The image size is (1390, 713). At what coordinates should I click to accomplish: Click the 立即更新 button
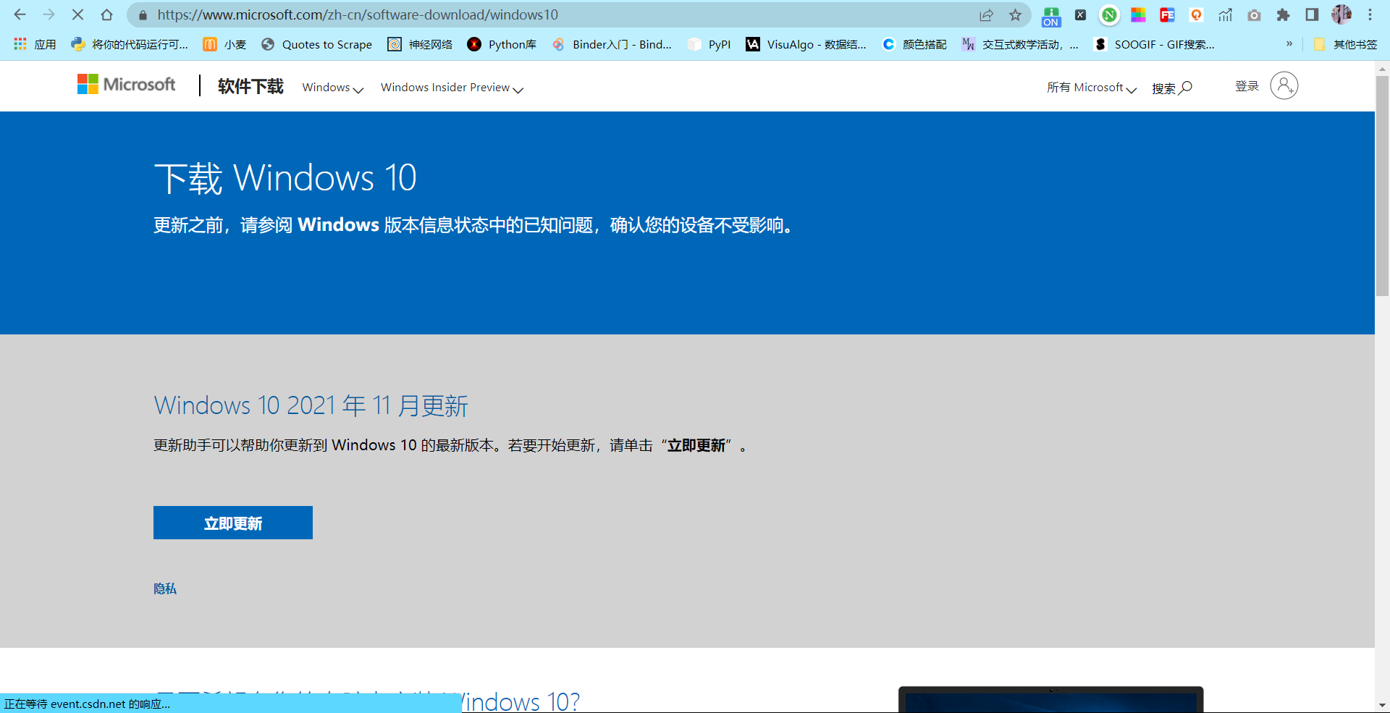coord(233,523)
